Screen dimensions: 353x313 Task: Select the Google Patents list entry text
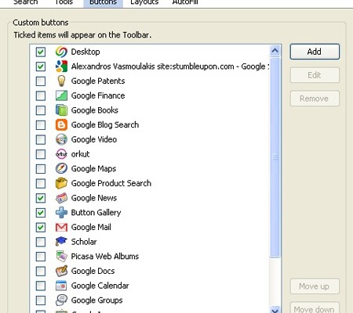(98, 81)
